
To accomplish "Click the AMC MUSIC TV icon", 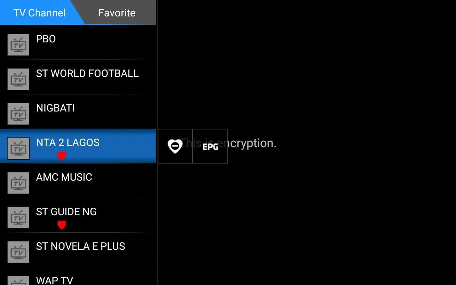I will coord(18,183).
